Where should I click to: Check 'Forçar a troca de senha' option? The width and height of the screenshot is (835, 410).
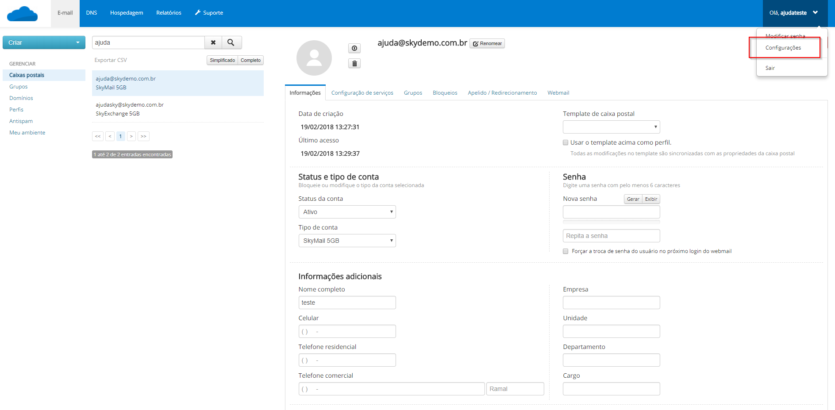(566, 251)
